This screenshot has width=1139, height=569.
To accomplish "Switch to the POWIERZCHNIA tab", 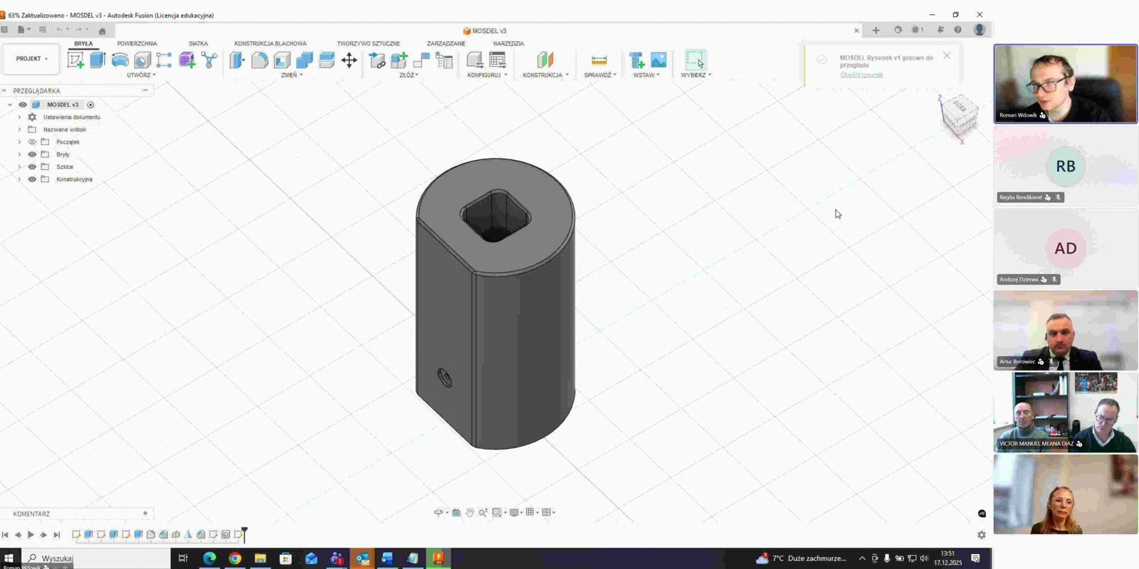I will pyautogui.click(x=137, y=43).
